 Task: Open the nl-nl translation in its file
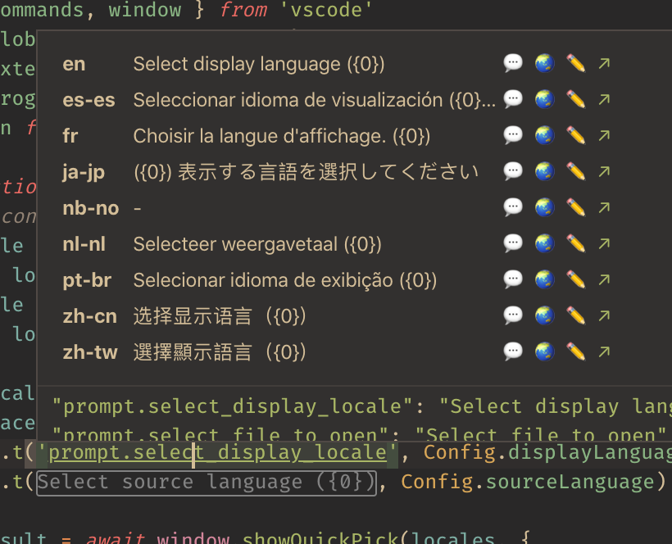pos(605,243)
